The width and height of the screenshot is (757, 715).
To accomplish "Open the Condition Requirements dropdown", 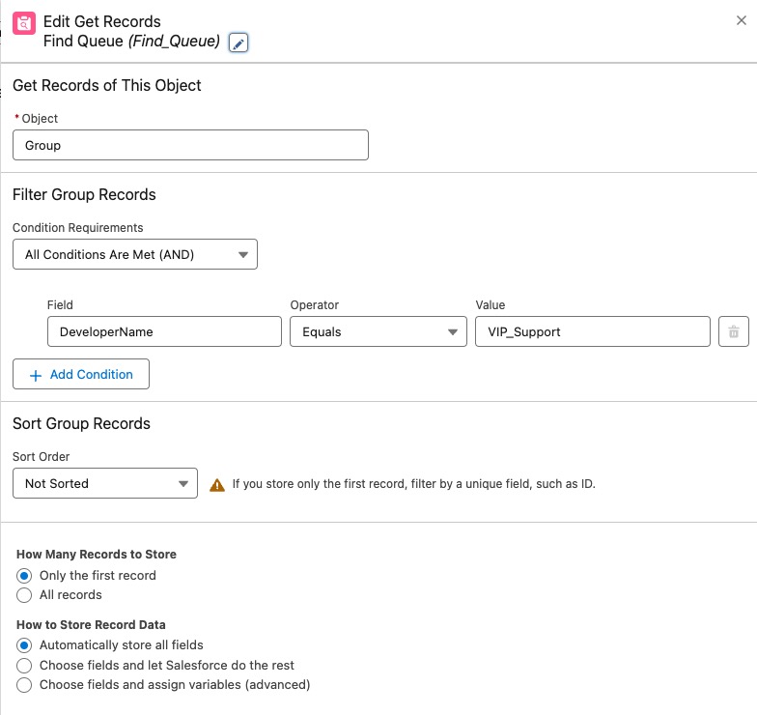I will tap(135, 254).
